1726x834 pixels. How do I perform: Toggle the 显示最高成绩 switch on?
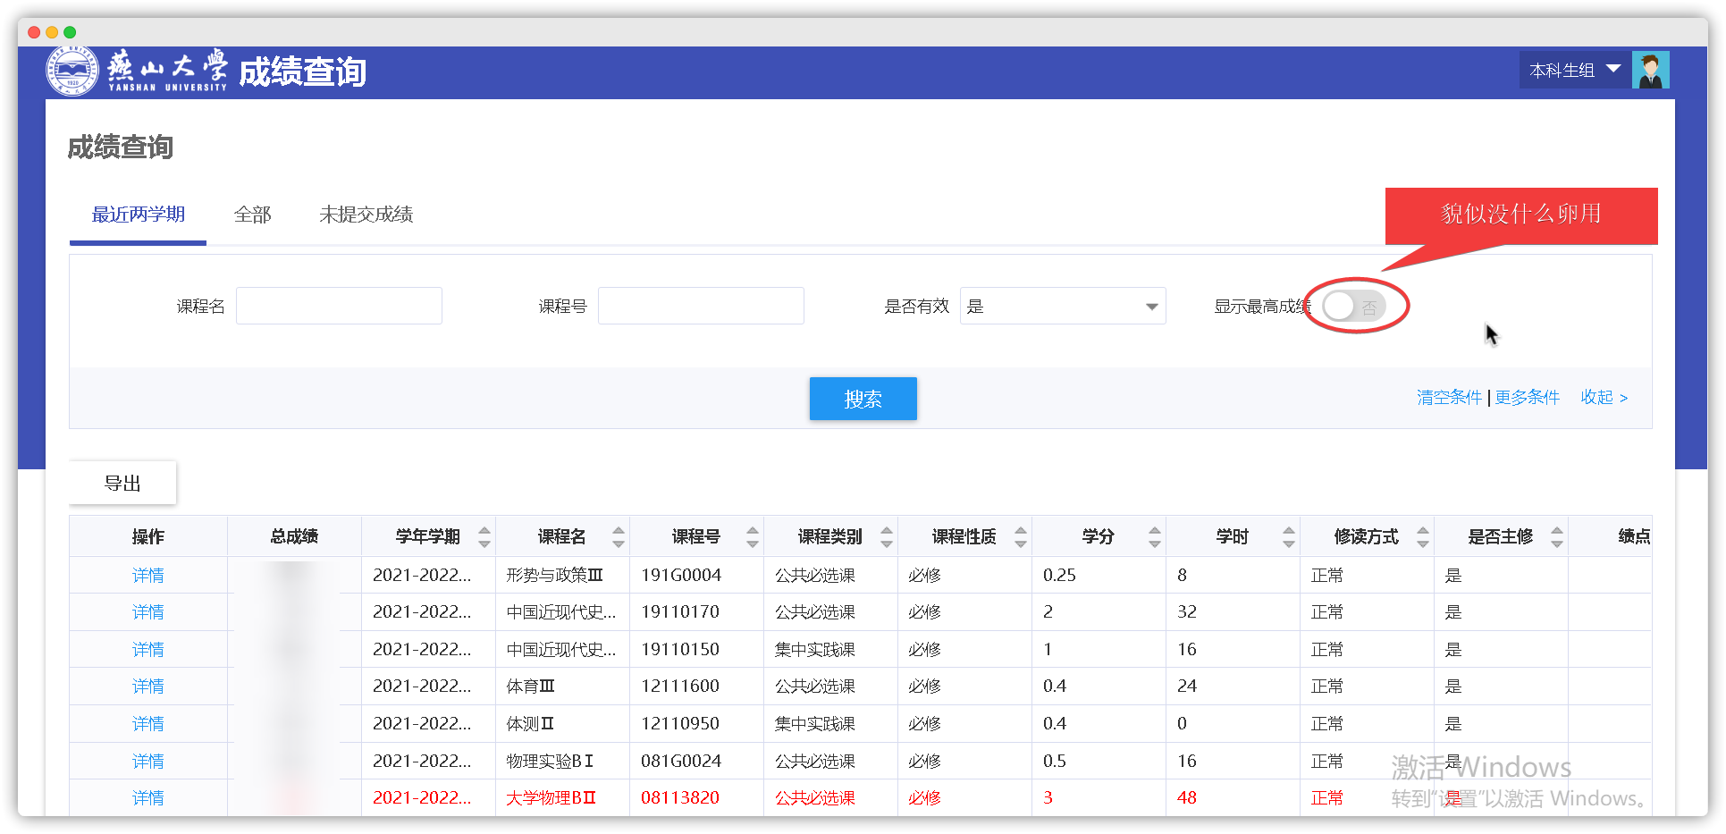pyautogui.click(x=1355, y=305)
